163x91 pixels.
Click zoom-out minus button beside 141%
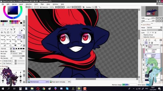pos(58,7)
